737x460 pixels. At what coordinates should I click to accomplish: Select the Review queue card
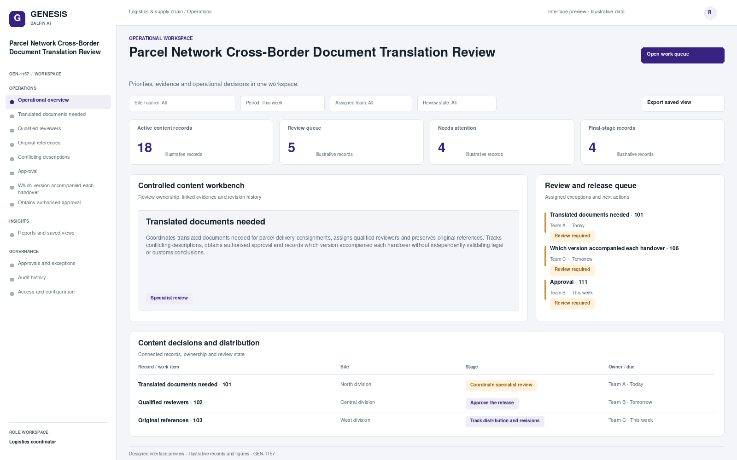click(351, 142)
